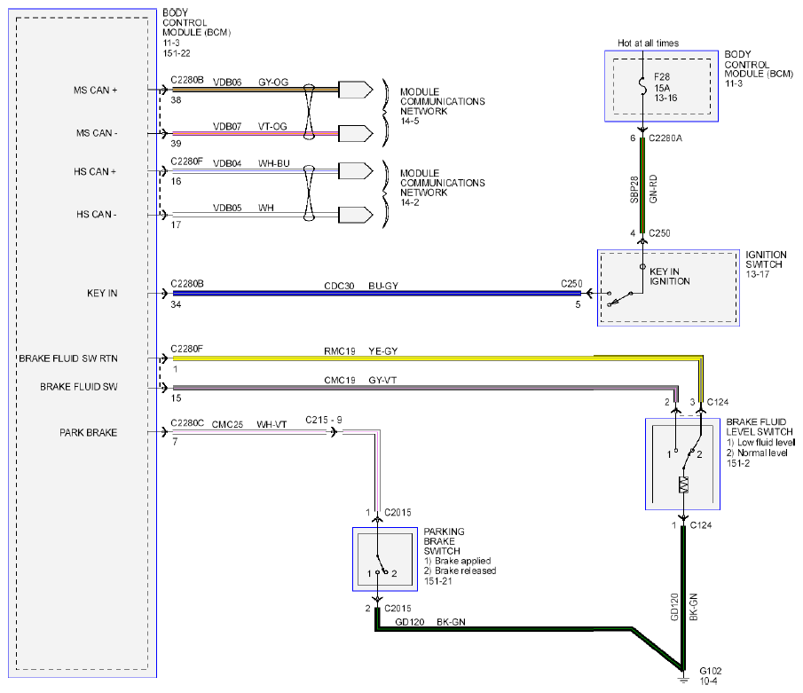Image resolution: width=803 pixels, height=693 pixels.
Task: Click the parking brake switch contact symbol
Action: click(381, 564)
